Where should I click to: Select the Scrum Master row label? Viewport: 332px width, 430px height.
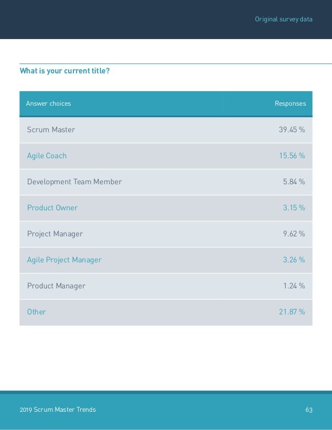[51, 130]
